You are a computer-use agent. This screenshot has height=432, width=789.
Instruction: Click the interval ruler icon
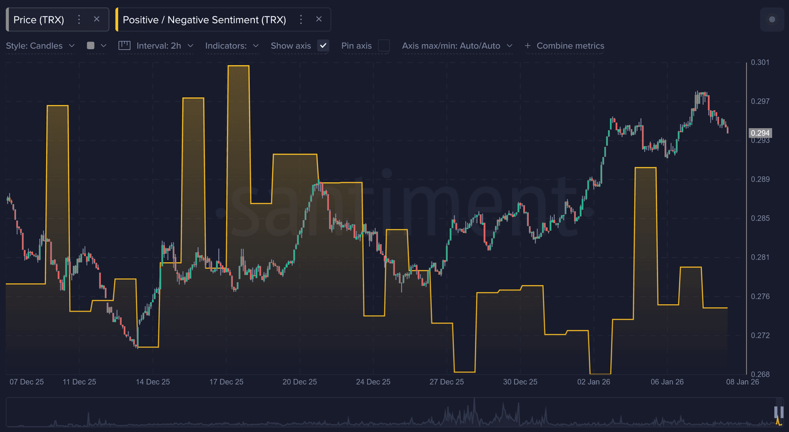click(124, 46)
